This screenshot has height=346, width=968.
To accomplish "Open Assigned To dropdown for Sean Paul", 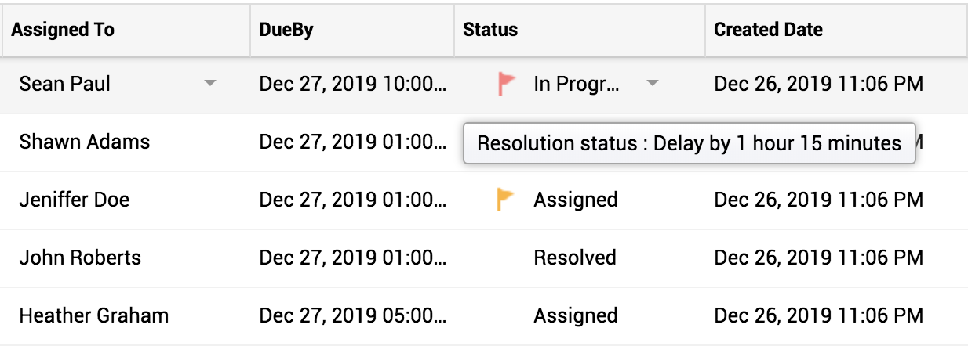I will 209,84.
